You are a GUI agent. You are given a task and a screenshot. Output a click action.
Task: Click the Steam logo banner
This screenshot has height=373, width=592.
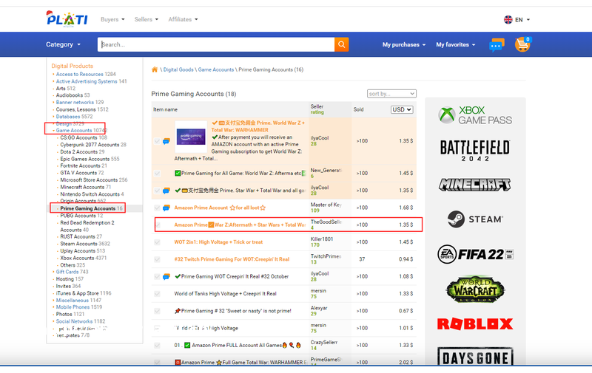pos(474,219)
